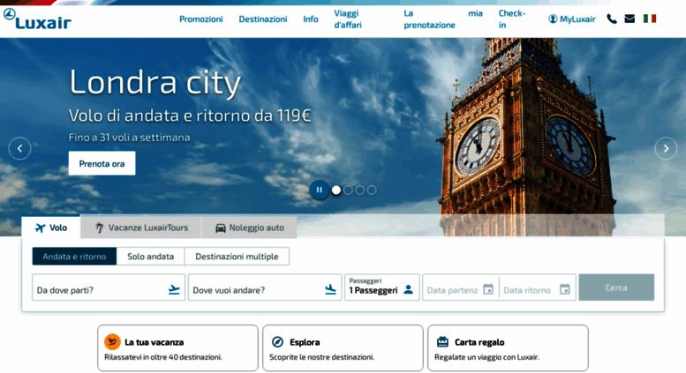Click the return date calendar icon
The height and width of the screenshot is (373, 686).
[x=565, y=289]
